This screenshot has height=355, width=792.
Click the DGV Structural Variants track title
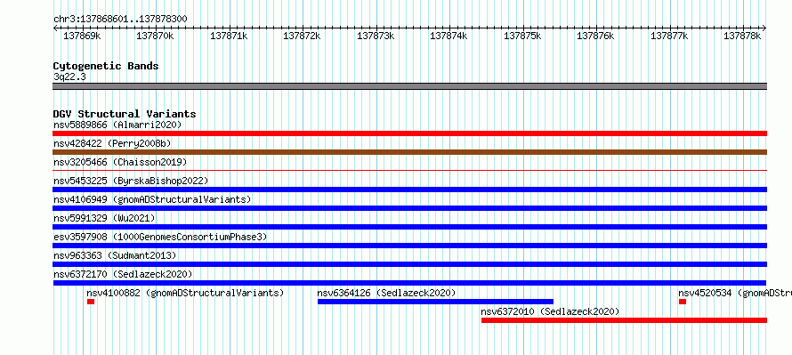125,114
